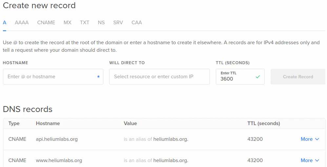Go to the TXT record tab
This screenshot has height=167, width=327.
tap(85, 23)
